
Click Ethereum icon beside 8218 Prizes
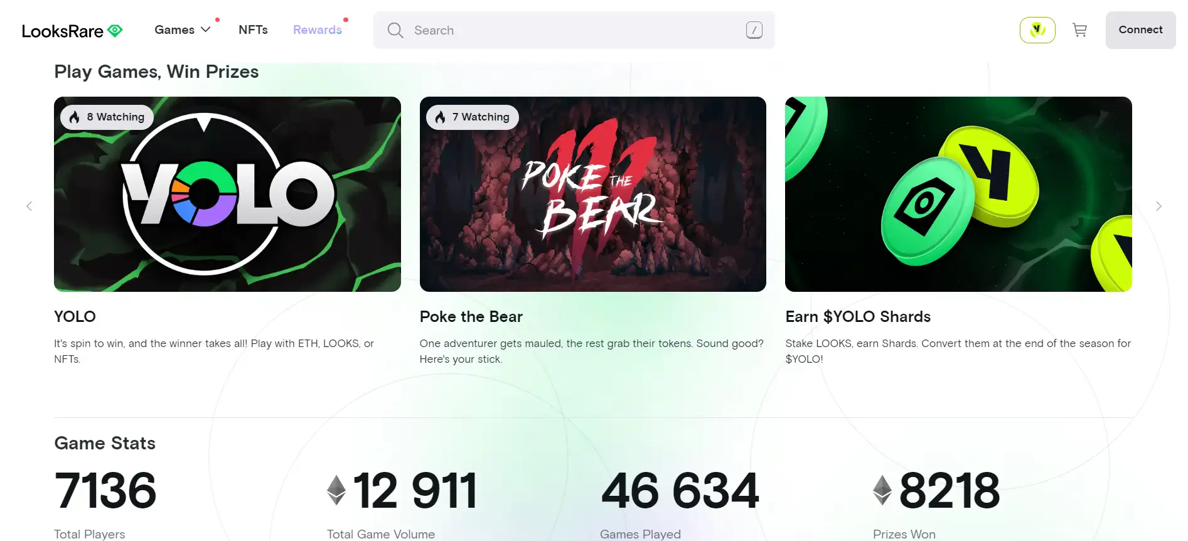coord(882,490)
